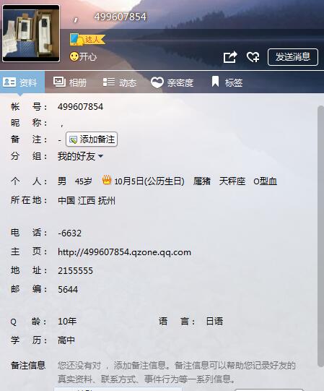Click the account number in header
Viewport: 324px width, 391px height.
point(121,17)
